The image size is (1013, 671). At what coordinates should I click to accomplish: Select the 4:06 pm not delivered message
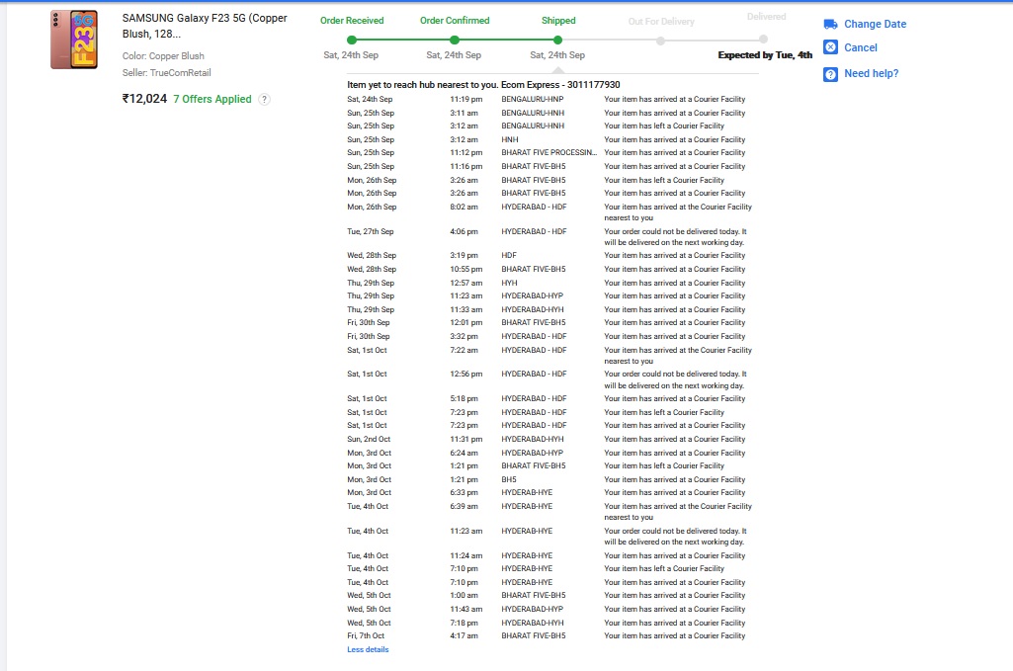click(675, 237)
